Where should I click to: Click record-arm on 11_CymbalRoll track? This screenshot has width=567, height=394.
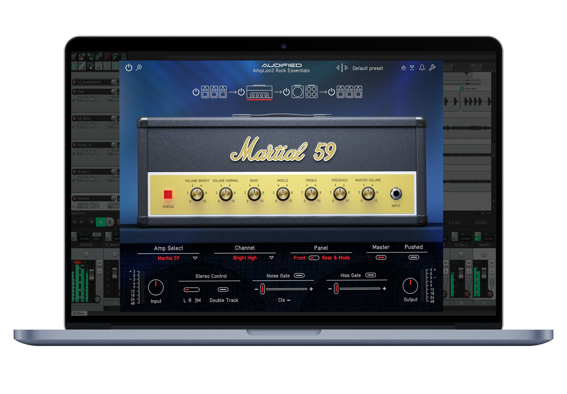[74, 82]
